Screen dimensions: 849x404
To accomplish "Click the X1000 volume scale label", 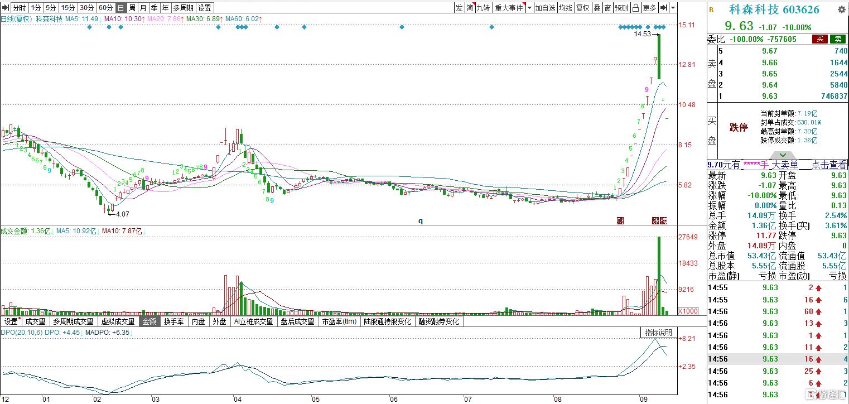I will (x=687, y=311).
